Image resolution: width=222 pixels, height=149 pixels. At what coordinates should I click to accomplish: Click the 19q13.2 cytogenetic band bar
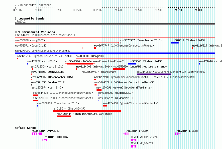(x=115, y=24)
